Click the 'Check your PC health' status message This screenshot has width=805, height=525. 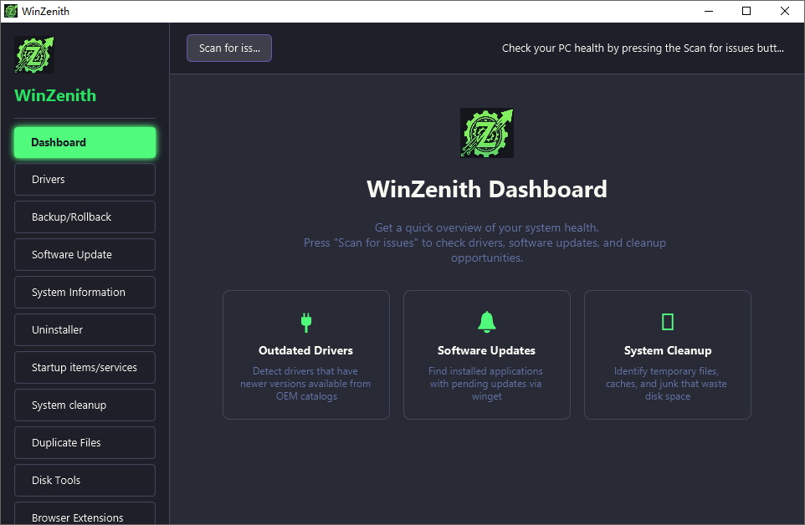[x=643, y=48]
